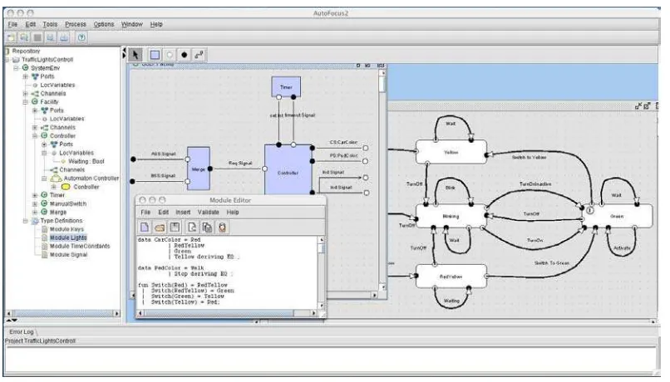Viewport: 670px width, 382px height.
Task: Click the right icon atop the state diagram window
Action: coord(647,105)
